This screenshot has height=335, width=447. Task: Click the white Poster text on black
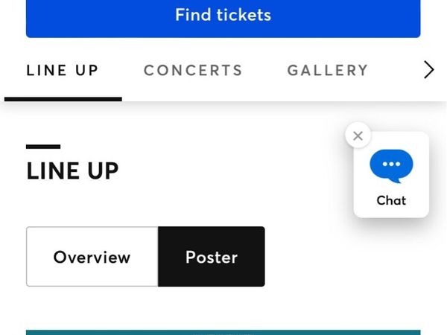(x=212, y=258)
